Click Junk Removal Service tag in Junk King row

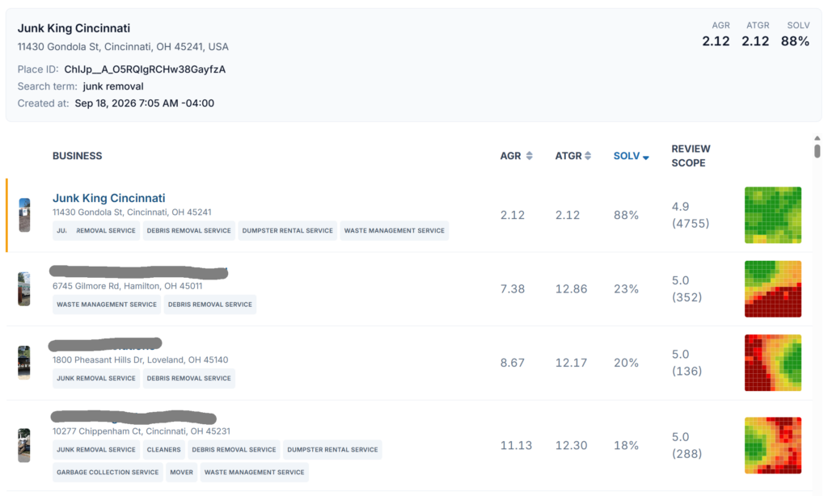[x=96, y=230]
